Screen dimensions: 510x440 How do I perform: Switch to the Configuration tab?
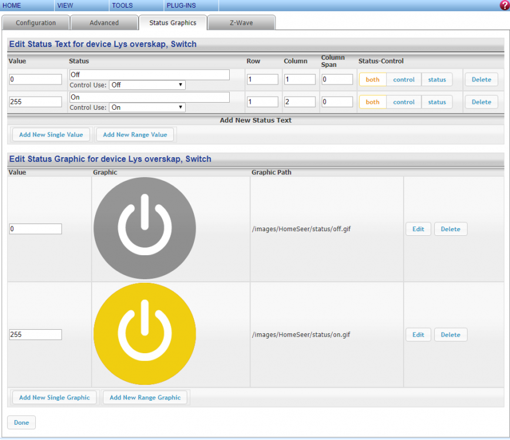point(36,23)
